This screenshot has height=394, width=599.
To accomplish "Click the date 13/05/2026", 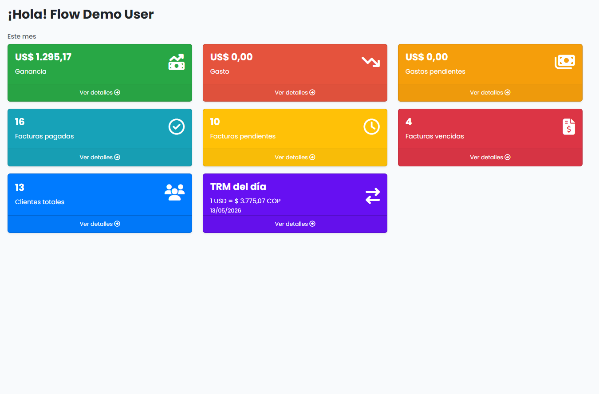I will tap(226, 211).
